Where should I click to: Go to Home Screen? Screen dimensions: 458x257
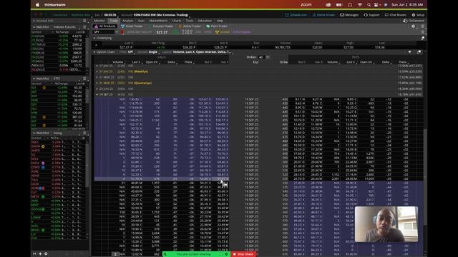click(323, 15)
